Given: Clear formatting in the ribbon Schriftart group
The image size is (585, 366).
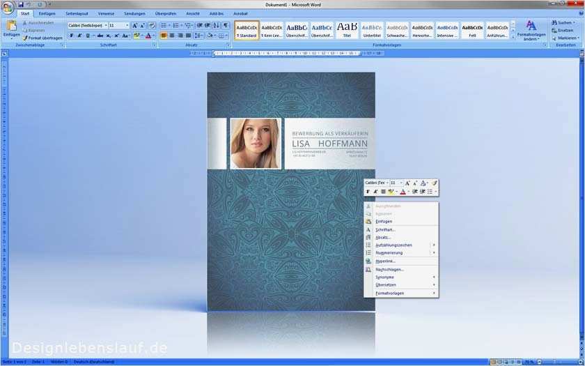Looking at the screenshot, I should pos(152,26).
